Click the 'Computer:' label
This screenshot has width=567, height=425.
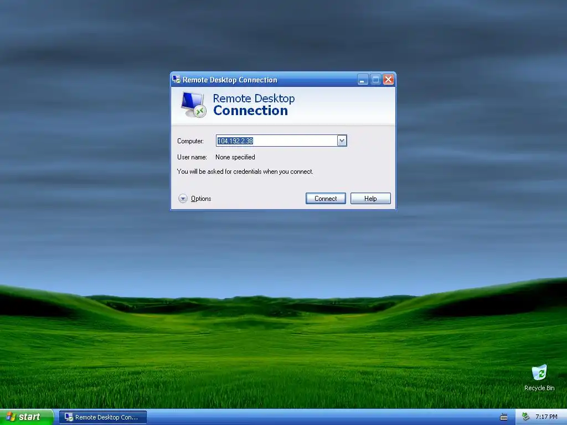click(x=190, y=141)
